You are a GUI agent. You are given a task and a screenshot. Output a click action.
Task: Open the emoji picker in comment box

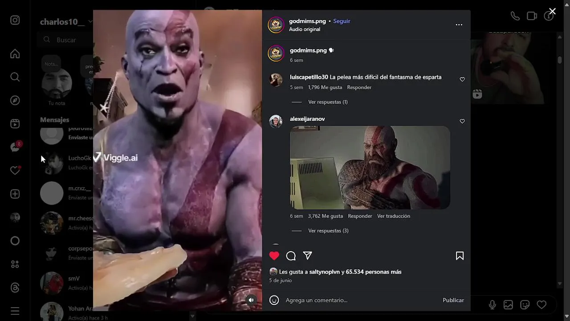pos(274,300)
